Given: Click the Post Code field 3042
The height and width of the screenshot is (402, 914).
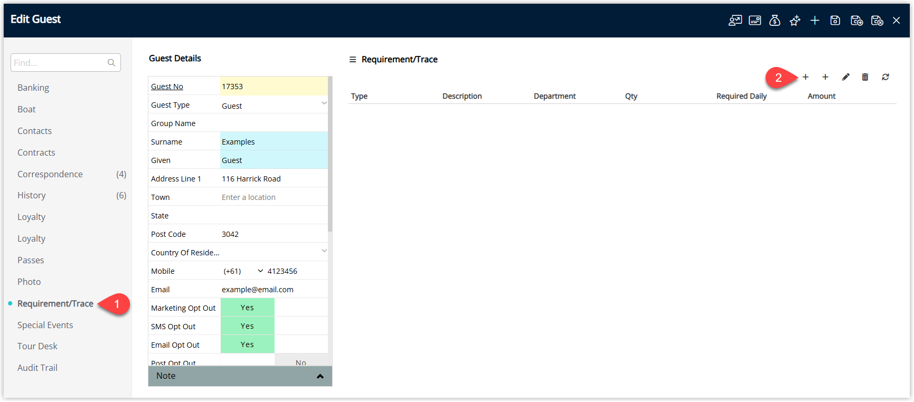Looking at the screenshot, I should tap(274, 234).
